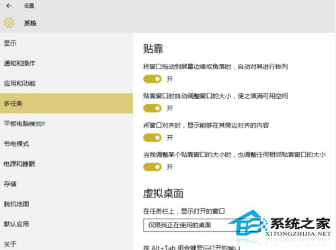
Task: Open the 电源和睡眠 settings page
Action: tap(67, 164)
